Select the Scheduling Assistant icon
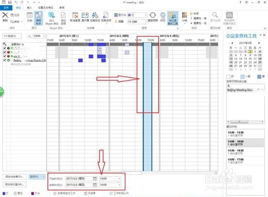This screenshot has height=197, width=268. pyautogui.click(x=38, y=18)
